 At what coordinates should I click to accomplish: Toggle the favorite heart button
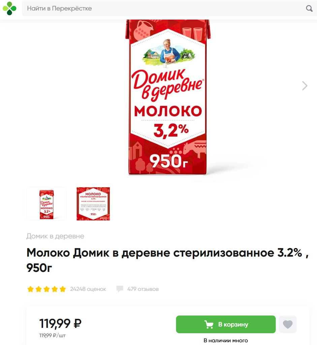click(288, 324)
